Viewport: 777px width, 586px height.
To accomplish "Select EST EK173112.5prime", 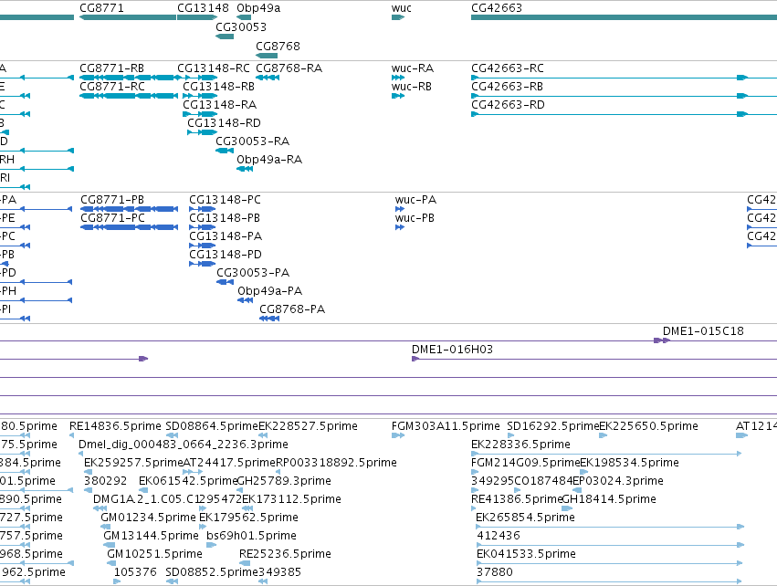I will click(291, 500).
